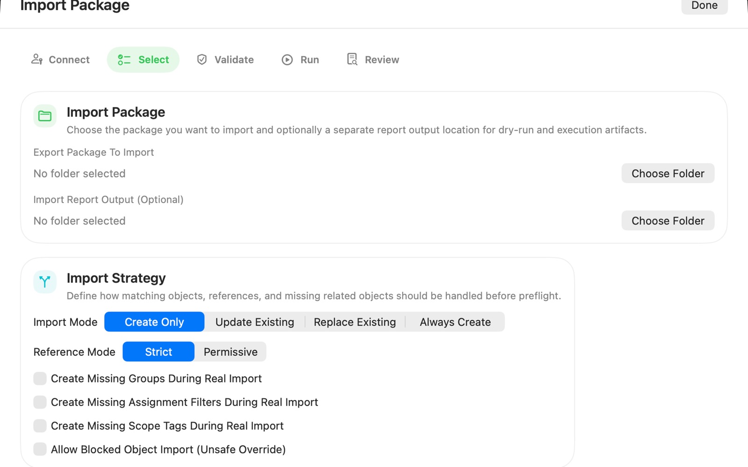Select Replace Existing import mode
The image size is (748, 467).
[x=354, y=322]
